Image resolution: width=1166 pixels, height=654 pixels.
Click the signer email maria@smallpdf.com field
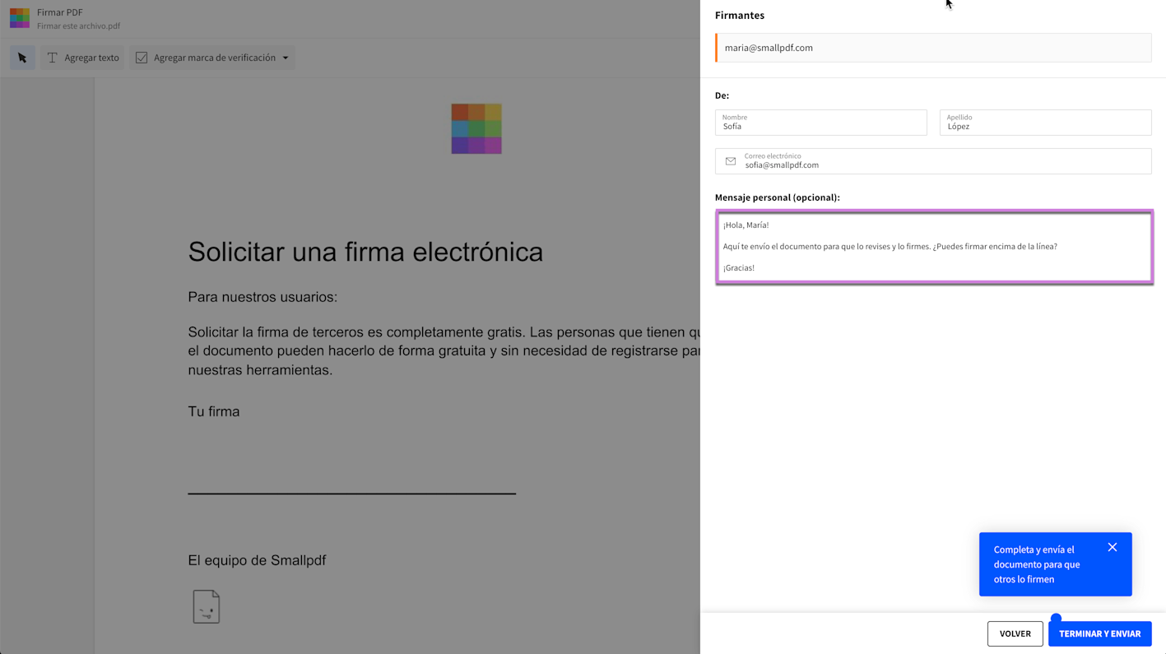(933, 48)
